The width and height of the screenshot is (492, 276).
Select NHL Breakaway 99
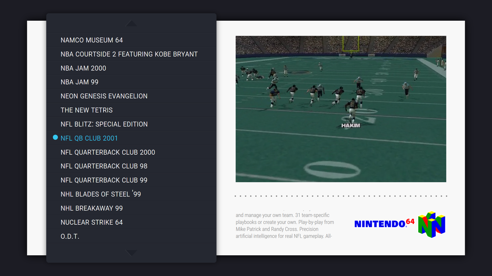(x=131, y=208)
